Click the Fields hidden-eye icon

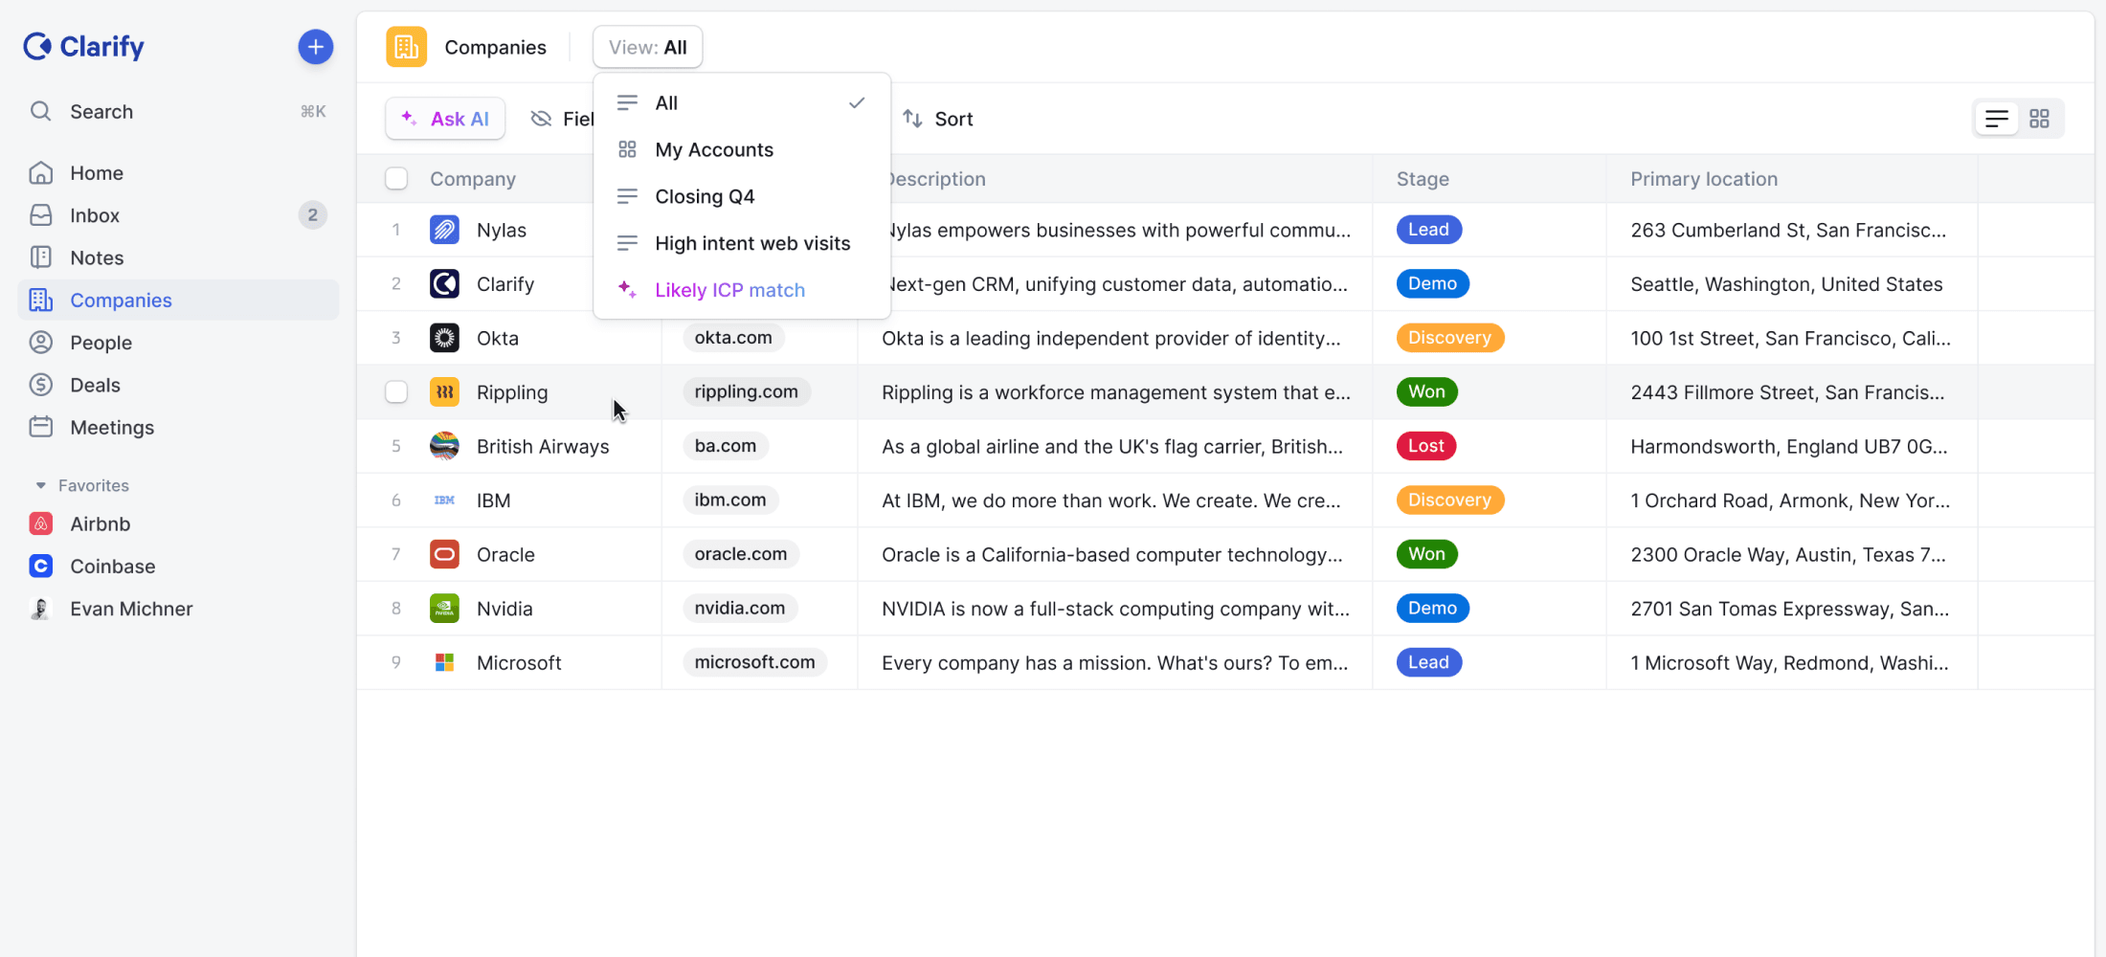541,119
